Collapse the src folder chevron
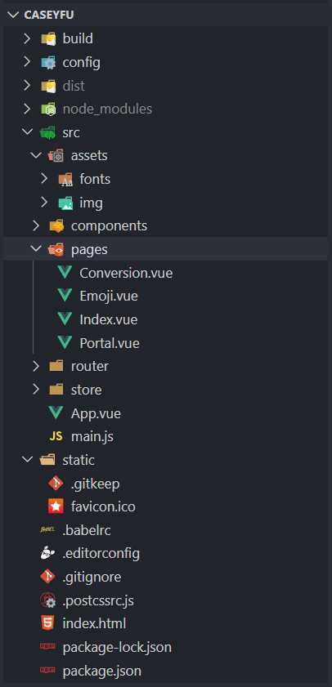332x687 pixels. click(x=27, y=132)
